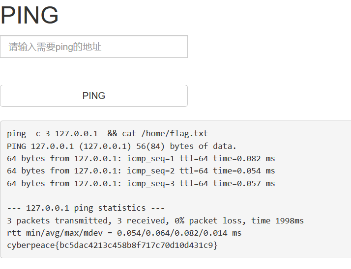351x269 pixels.
Task: Click the cyberpeace flag string
Action: 112,245
